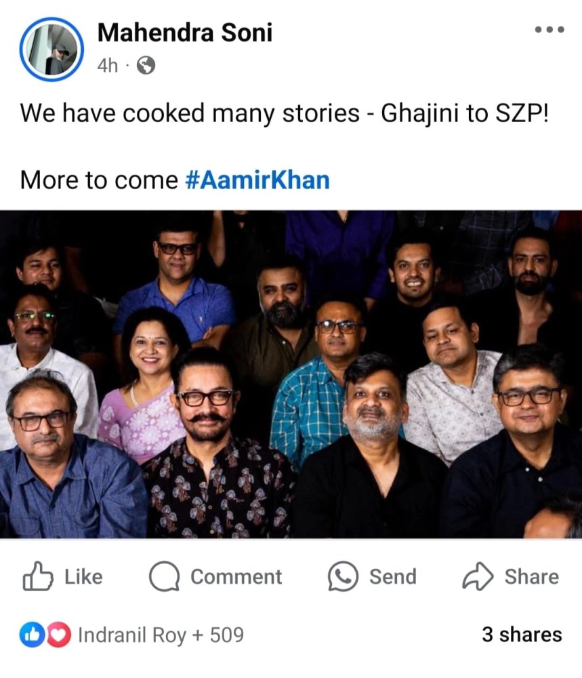Viewport: 582px width, 678px height.
Task: Open the 3 shares list
Action: pyautogui.click(x=521, y=635)
